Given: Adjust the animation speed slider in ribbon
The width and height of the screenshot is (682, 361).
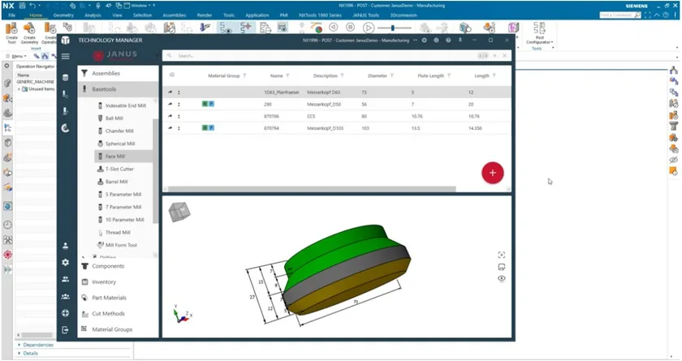Looking at the screenshot, I should point(393,28).
